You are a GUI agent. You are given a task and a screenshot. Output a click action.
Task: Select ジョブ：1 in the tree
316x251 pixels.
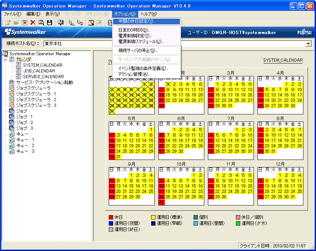(24, 117)
